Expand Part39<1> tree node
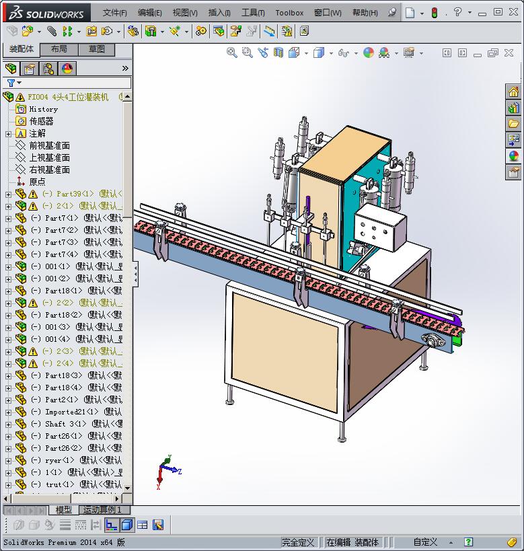The image size is (524, 551). (x=9, y=194)
